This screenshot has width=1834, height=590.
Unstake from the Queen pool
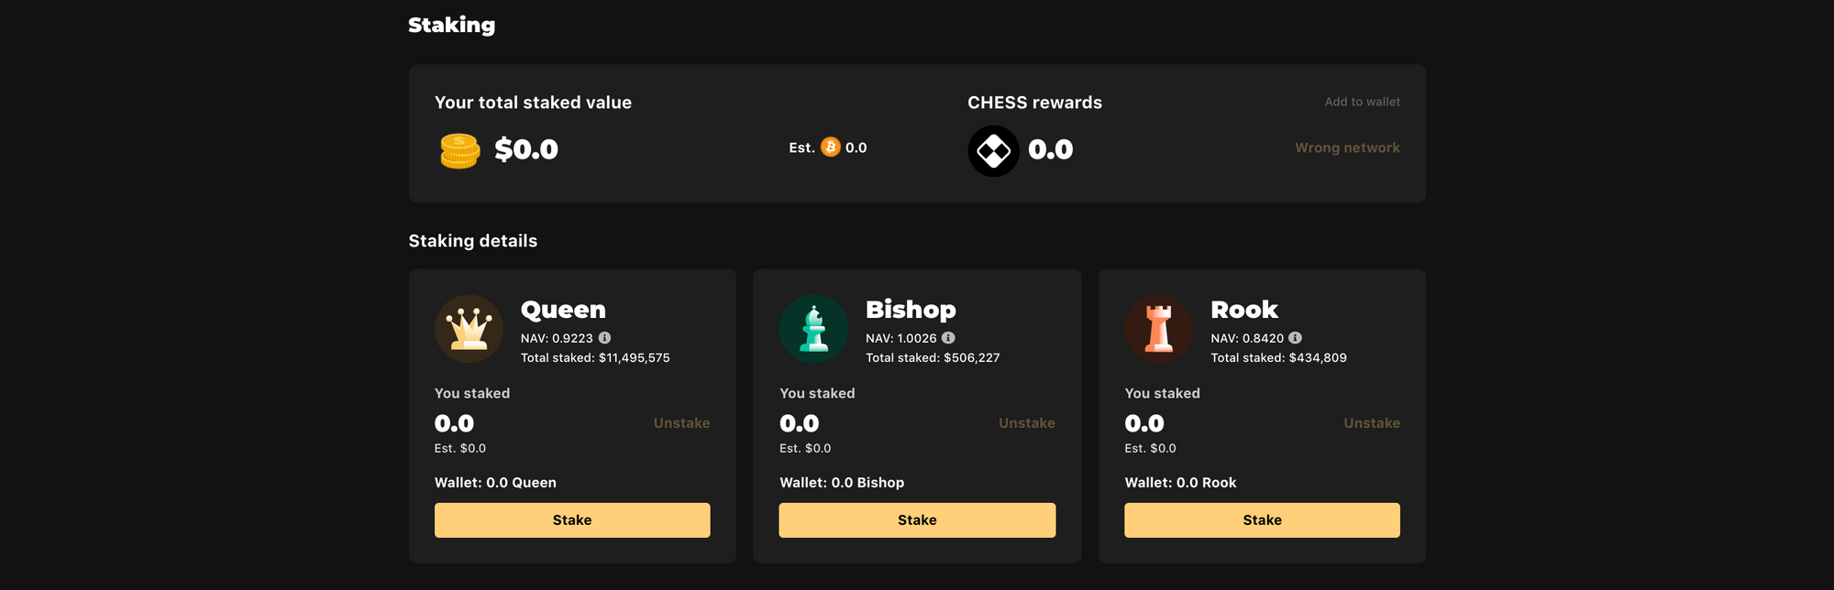(x=681, y=423)
